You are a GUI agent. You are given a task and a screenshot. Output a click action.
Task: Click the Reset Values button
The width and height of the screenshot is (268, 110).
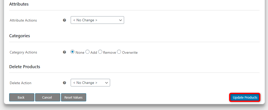[73, 97]
